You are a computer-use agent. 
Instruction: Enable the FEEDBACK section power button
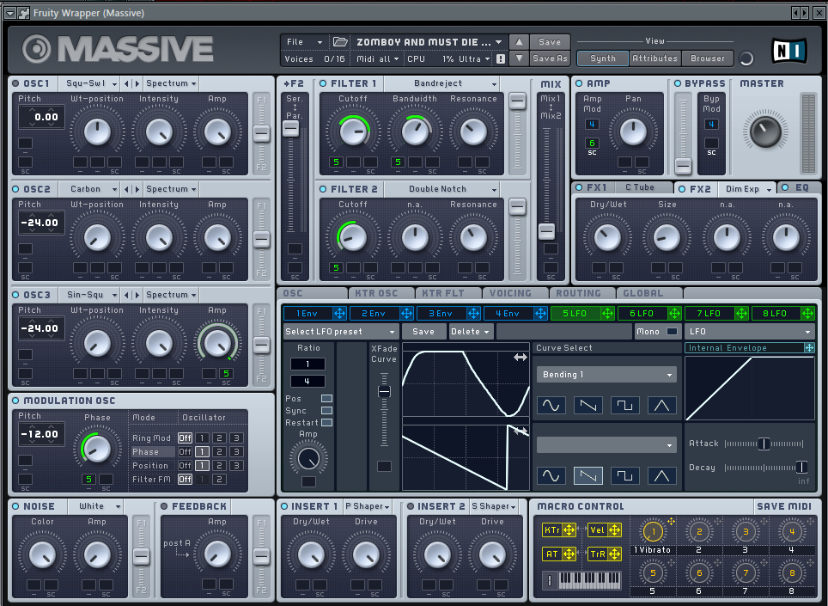tap(164, 506)
